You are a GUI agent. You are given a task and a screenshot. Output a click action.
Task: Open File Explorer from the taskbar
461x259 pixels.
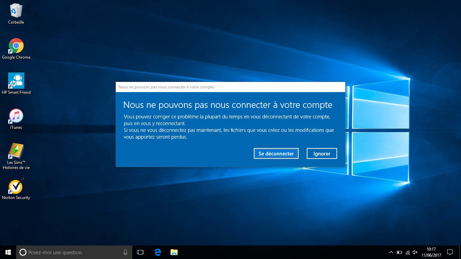(x=174, y=252)
